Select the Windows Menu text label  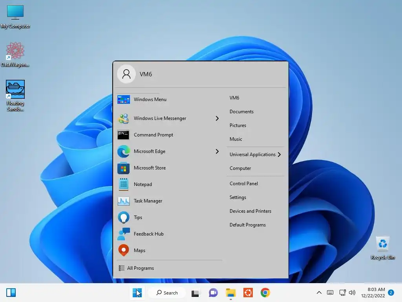coord(150,99)
